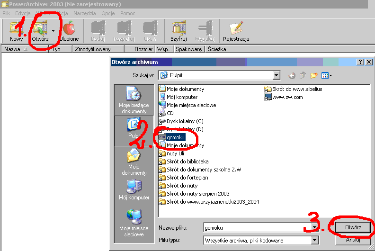Select Moje miejsca sieciowe in file list
Image resolution: width=375 pixels, height=251 pixels.
187,105
